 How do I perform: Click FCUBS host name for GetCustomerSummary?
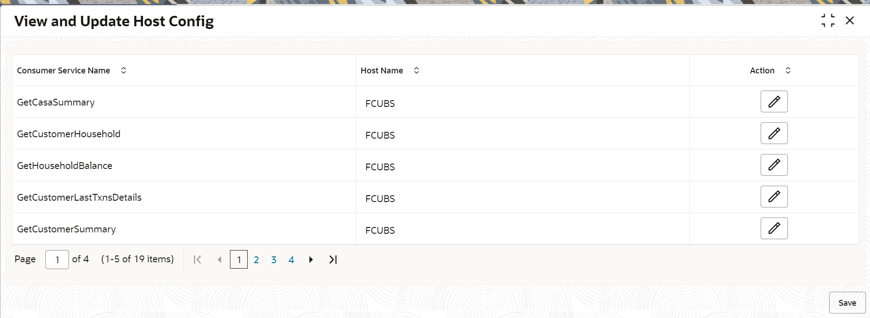point(380,230)
